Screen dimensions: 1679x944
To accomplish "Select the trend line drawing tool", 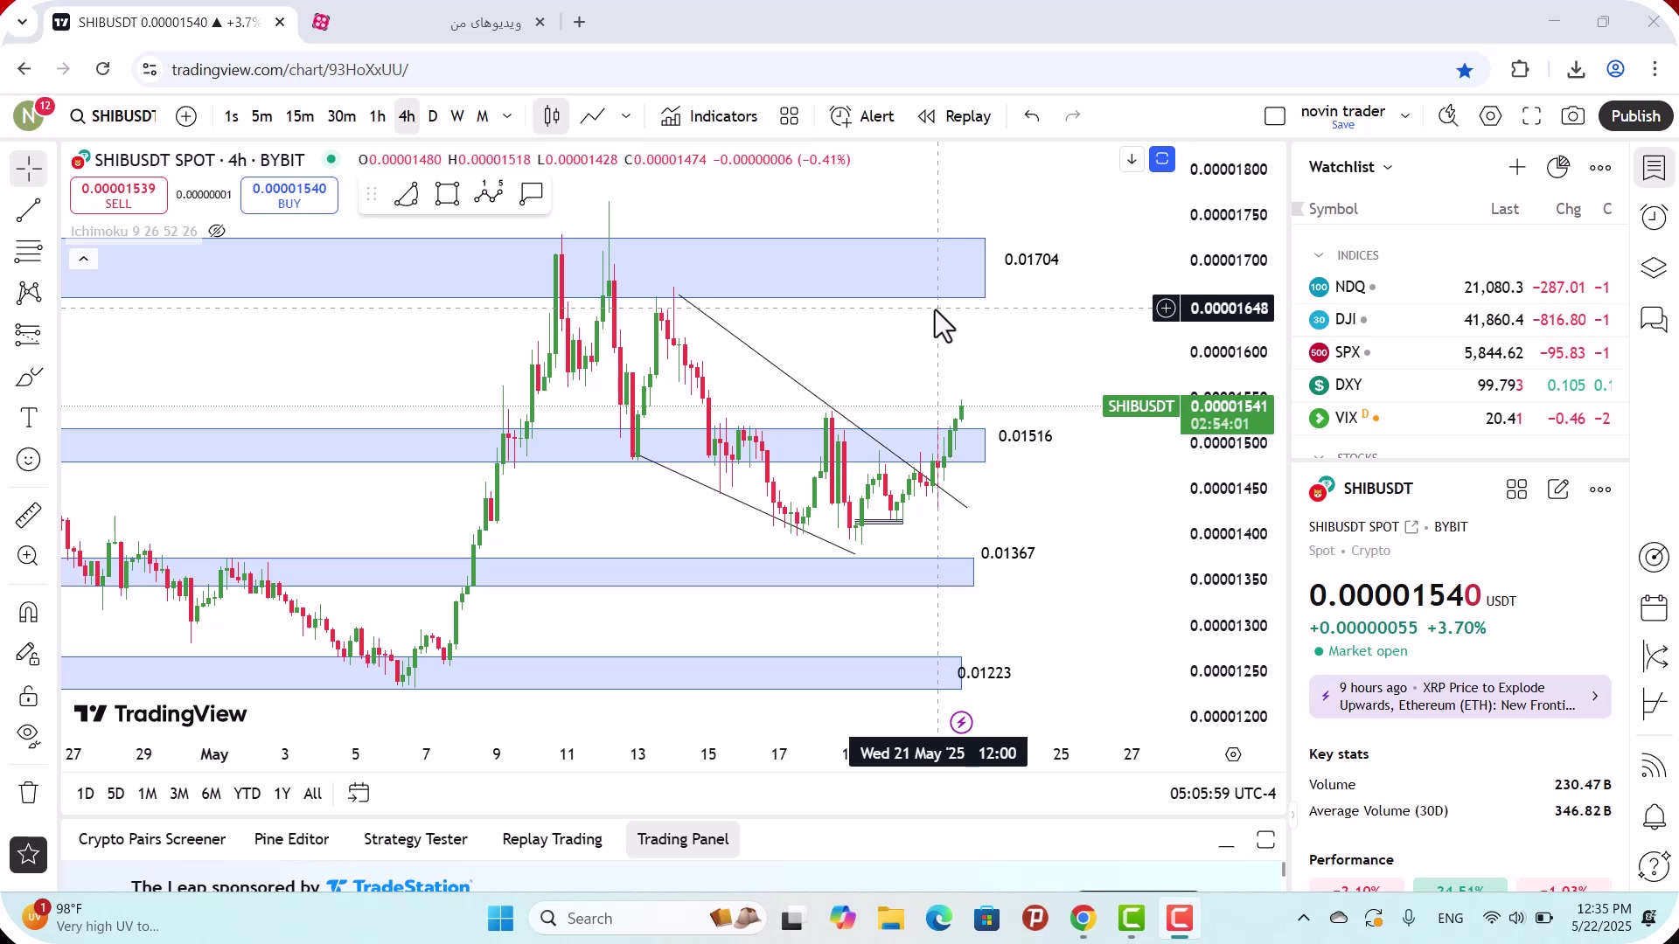I will click(28, 211).
